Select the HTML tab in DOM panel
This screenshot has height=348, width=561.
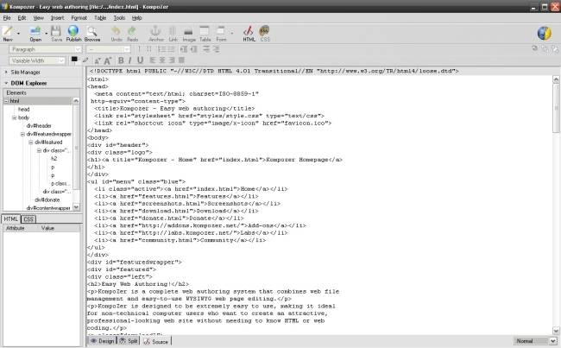[x=10, y=219]
